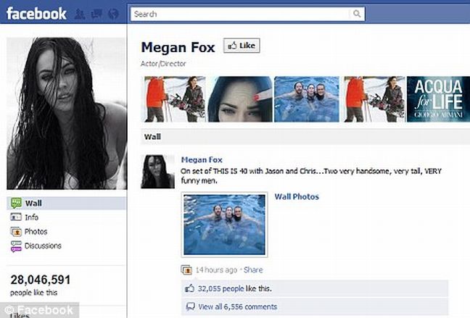Image resolution: width=470 pixels, height=318 pixels.
Task: Click the thumbs-up icon beside 32,055 people
Action: click(x=190, y=288)
